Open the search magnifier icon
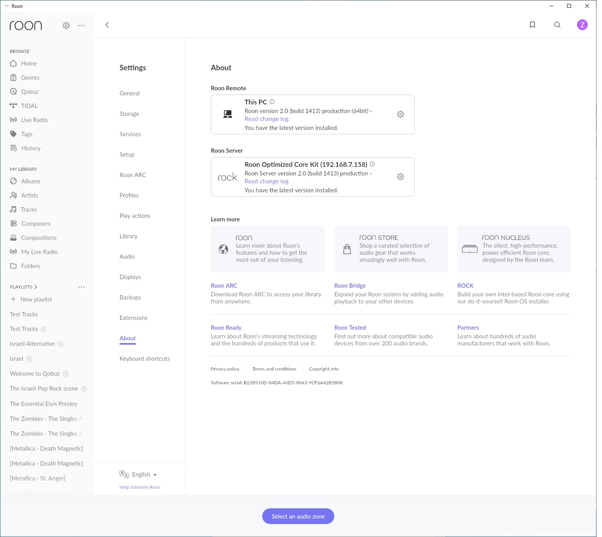 pos(557,25)
